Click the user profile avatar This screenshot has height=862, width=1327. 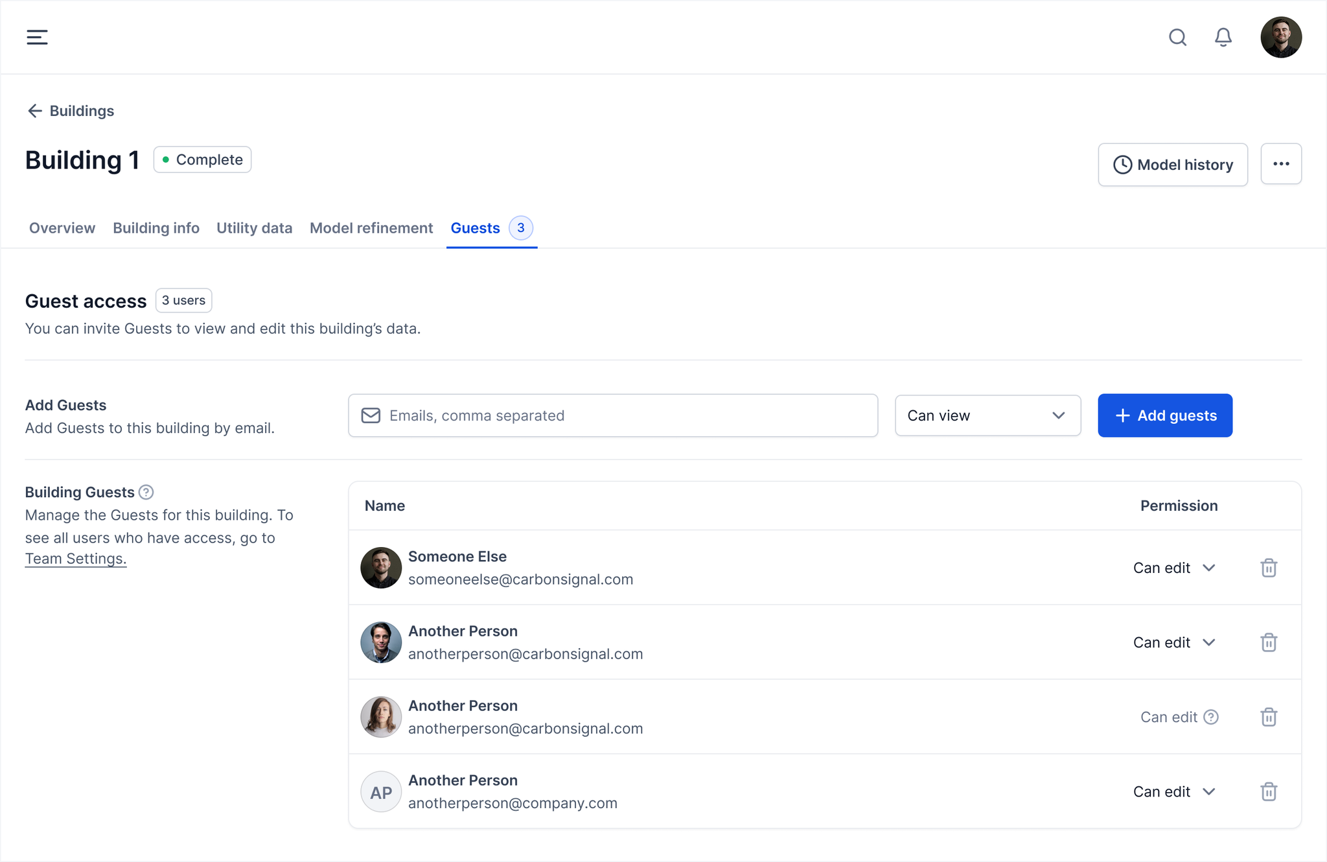pyautogui.click(x=1280, y=37)
